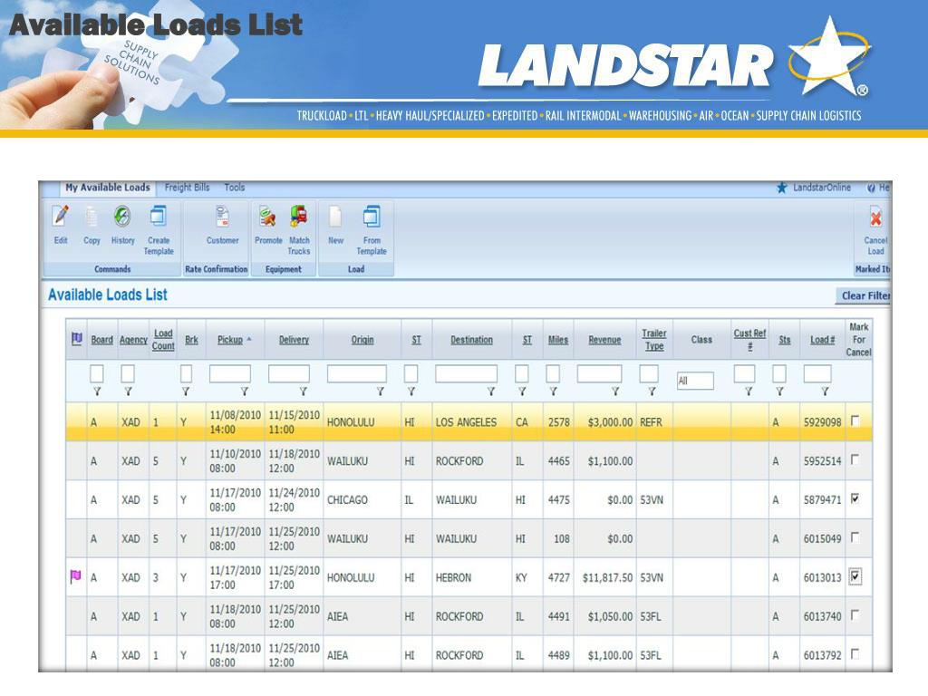Viewport: 928px width, 696px height.
Task: Sort by Trailer Type column header
Action: 654,340
